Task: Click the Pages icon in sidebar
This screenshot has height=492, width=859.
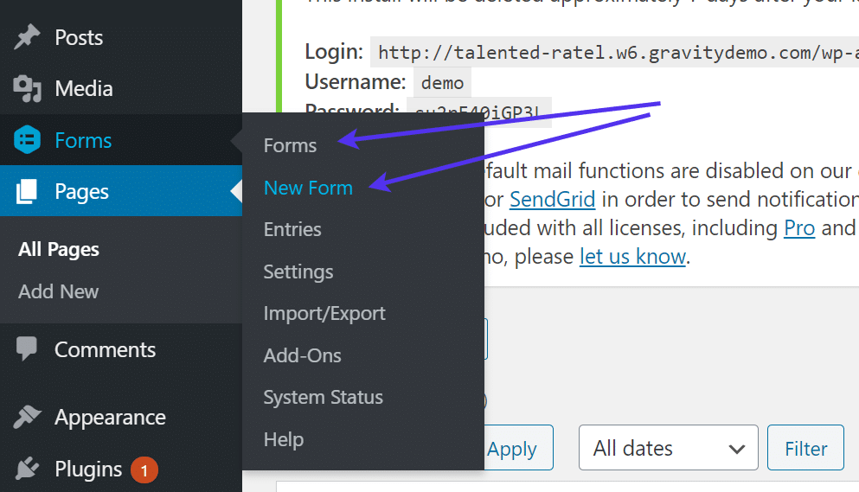Action: [28, 191]
